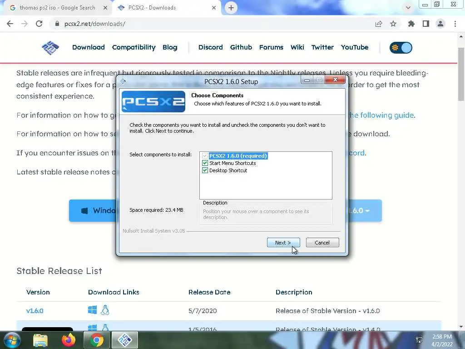View site security lock info

tap(57, 24)
